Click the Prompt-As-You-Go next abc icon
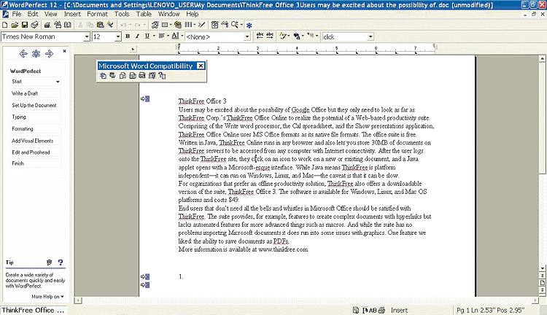The height and width of the screenshot is (315, 547). [x=270, y=36]
